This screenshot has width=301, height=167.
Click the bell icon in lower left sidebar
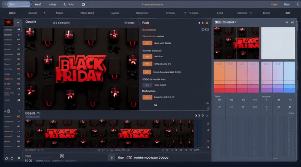[x=9, y=111]
